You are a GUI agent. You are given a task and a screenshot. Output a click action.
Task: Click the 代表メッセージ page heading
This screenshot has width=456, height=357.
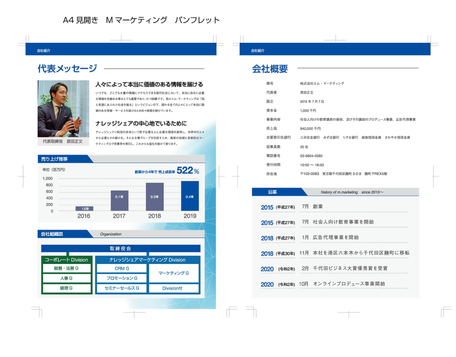coord(67,69)
